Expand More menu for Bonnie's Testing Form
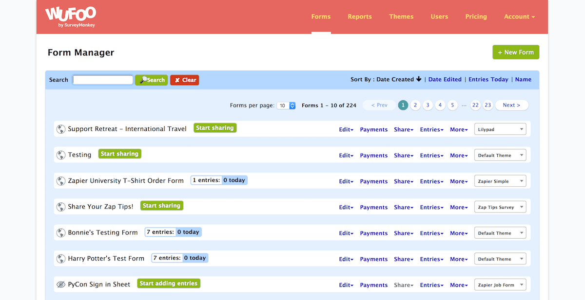This screenshot has height=300, width=585. click(x=459, y=233)
